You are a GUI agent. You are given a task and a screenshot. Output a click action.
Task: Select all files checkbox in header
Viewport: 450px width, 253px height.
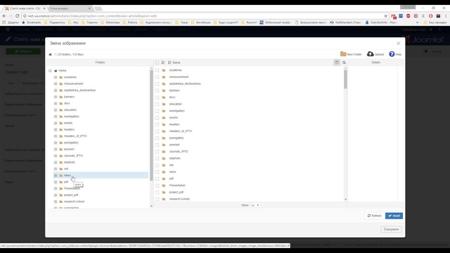point(157,63)
